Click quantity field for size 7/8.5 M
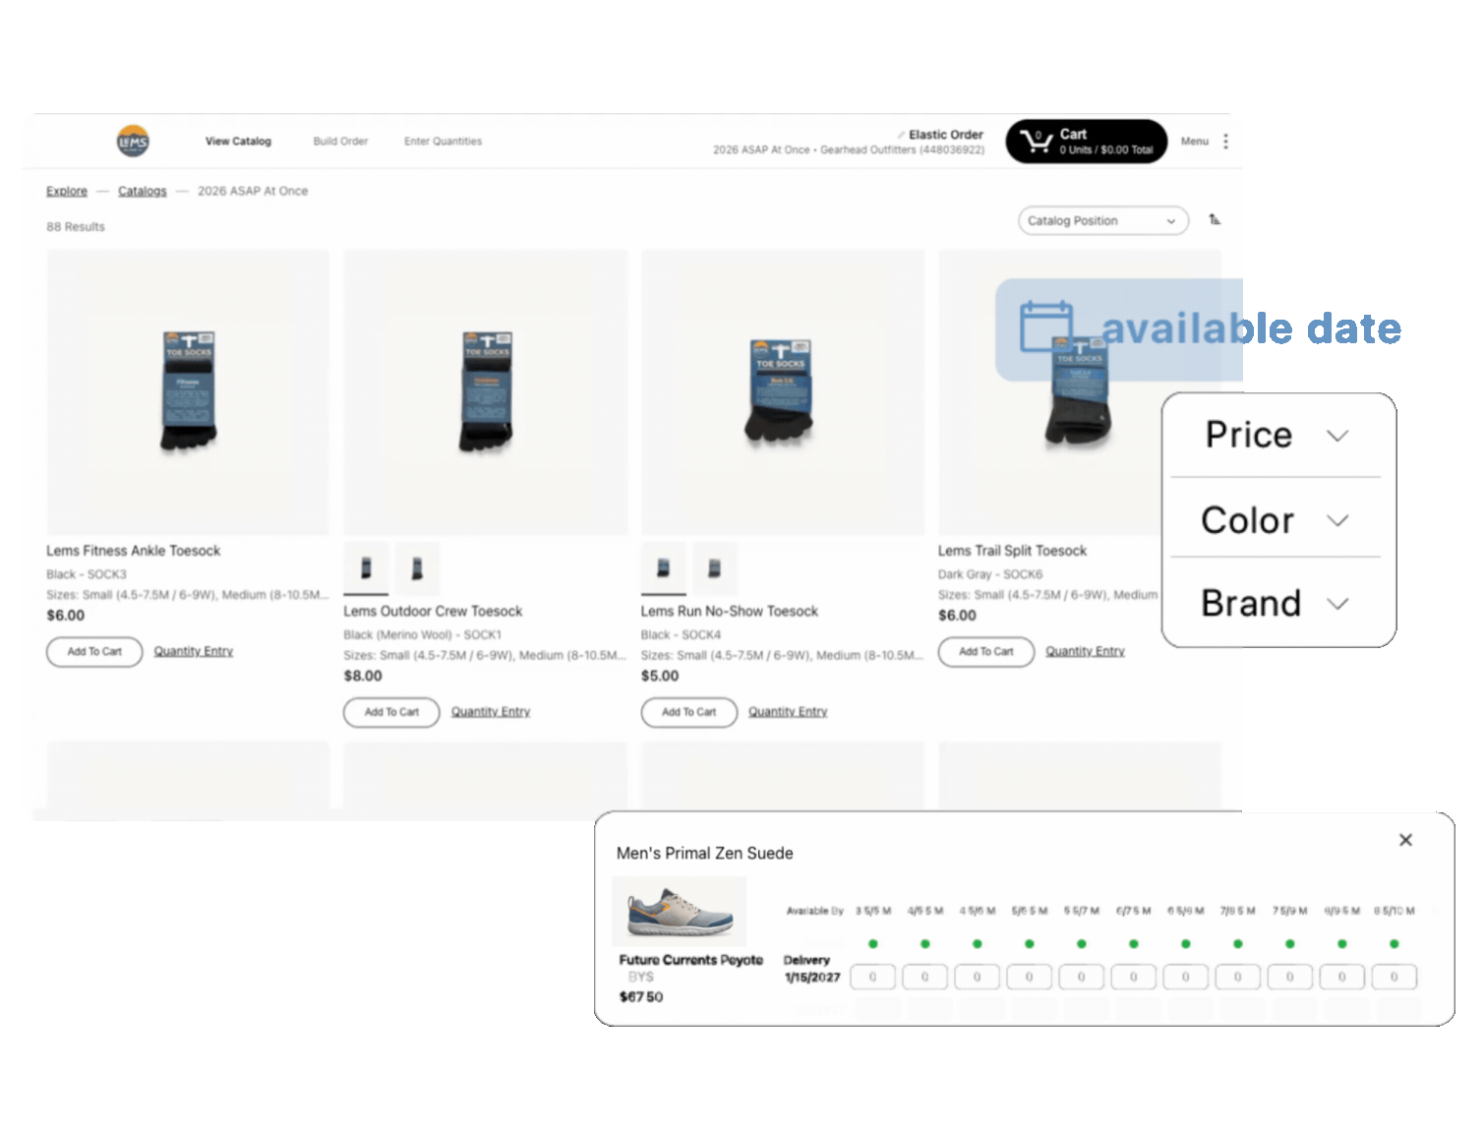The height and width of the screenshot is (1131, 1484). click(x=1237, y=978)
